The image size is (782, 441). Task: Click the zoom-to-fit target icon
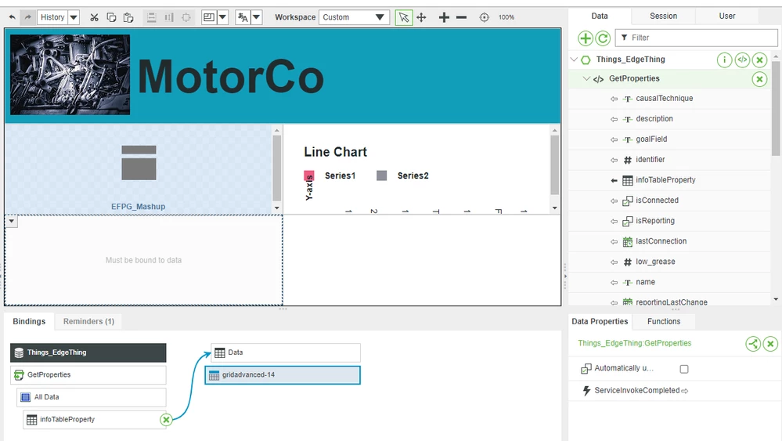pyautogui.click(x=485, y=17)
